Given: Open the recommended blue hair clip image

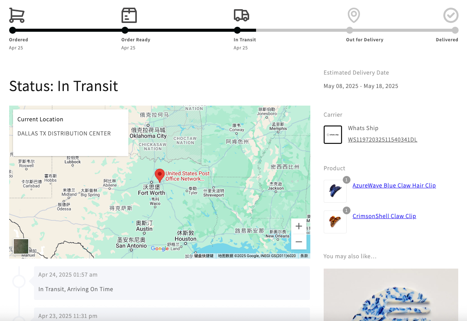Looking at the screenshot, I should [391, 295].
